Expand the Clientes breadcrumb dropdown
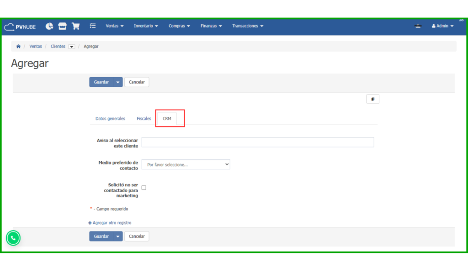The image size is (468, 263). tap(71, 46)
